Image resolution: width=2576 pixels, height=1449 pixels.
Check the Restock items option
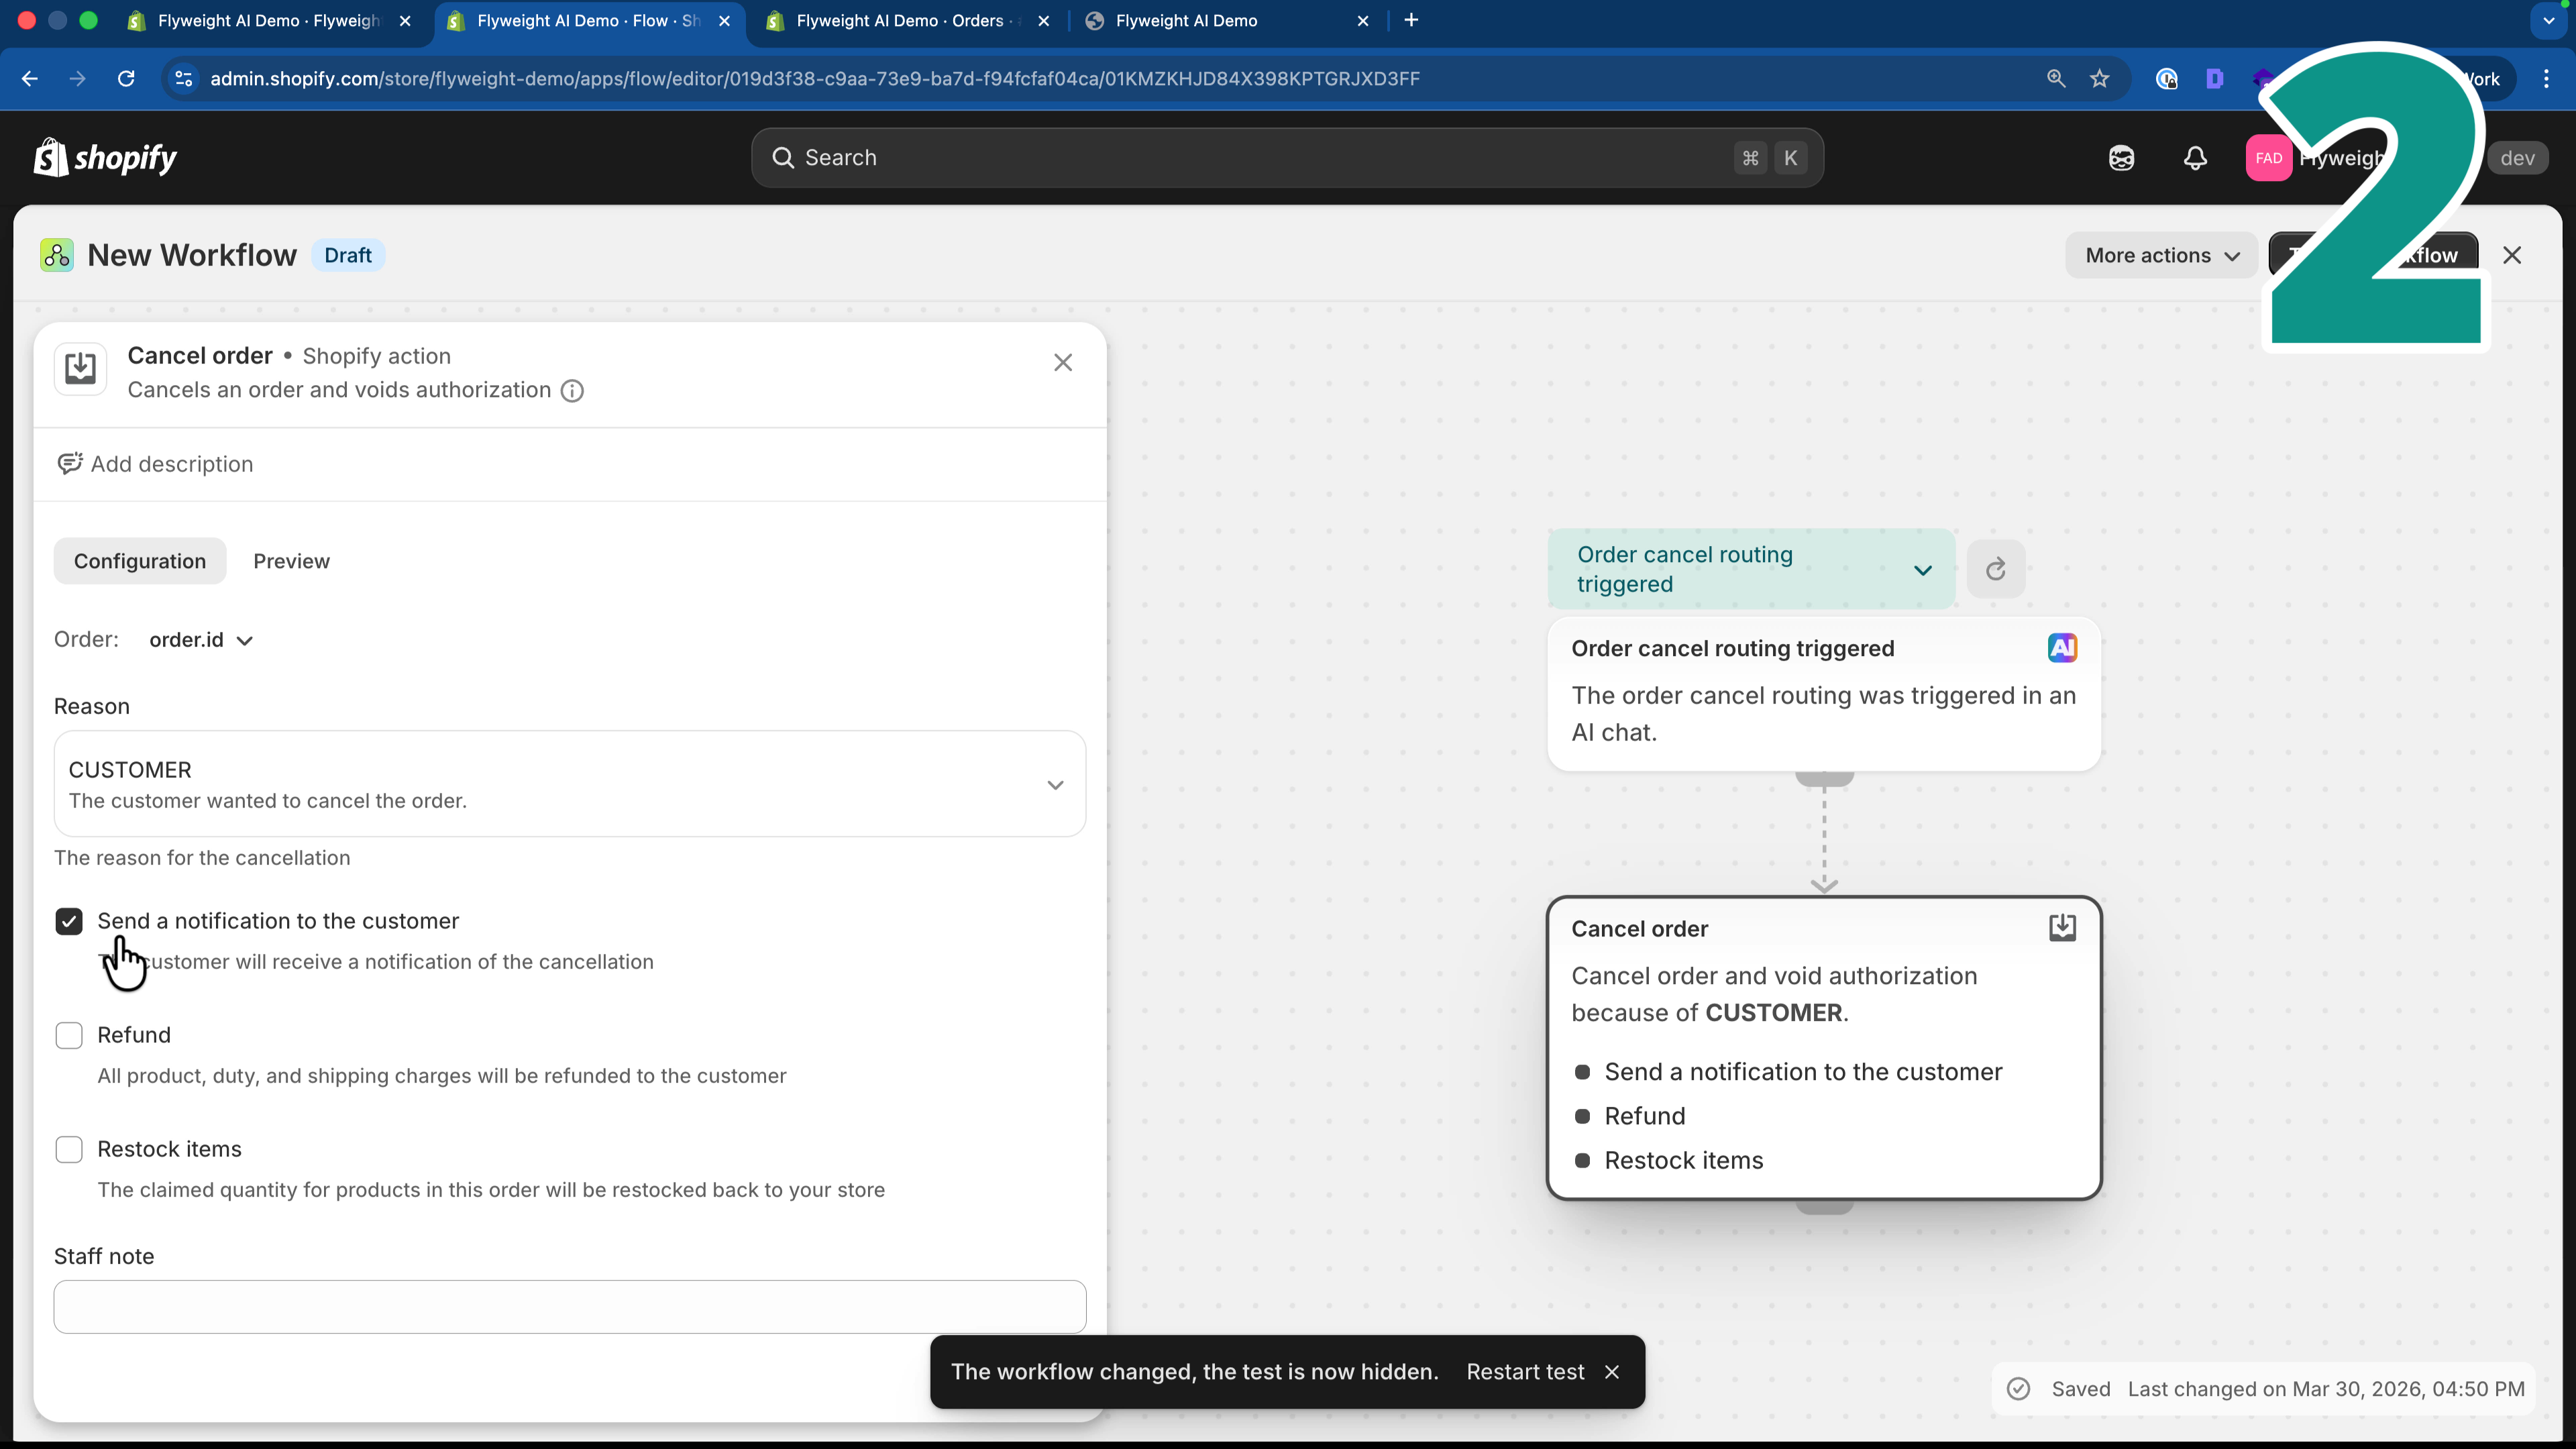69,1149
